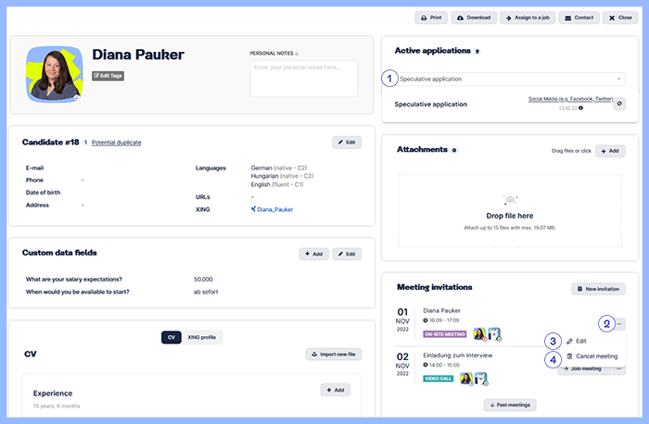The width and height of the screenshot is (649, 424).
Task: Click Edit Tags under candidate name
Action: tap(108, 75)
